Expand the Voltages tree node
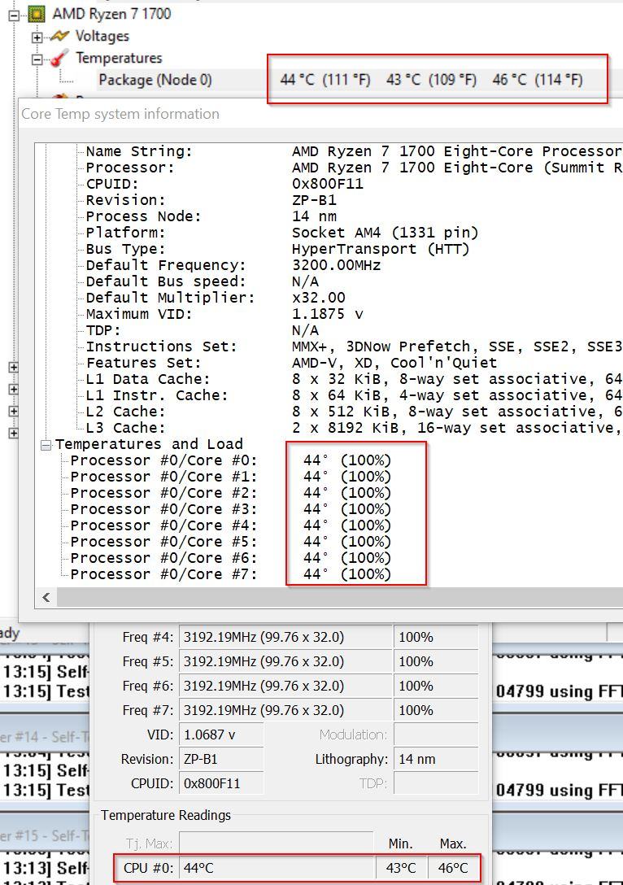Screen dimensions: 623x885 (37, 37)
